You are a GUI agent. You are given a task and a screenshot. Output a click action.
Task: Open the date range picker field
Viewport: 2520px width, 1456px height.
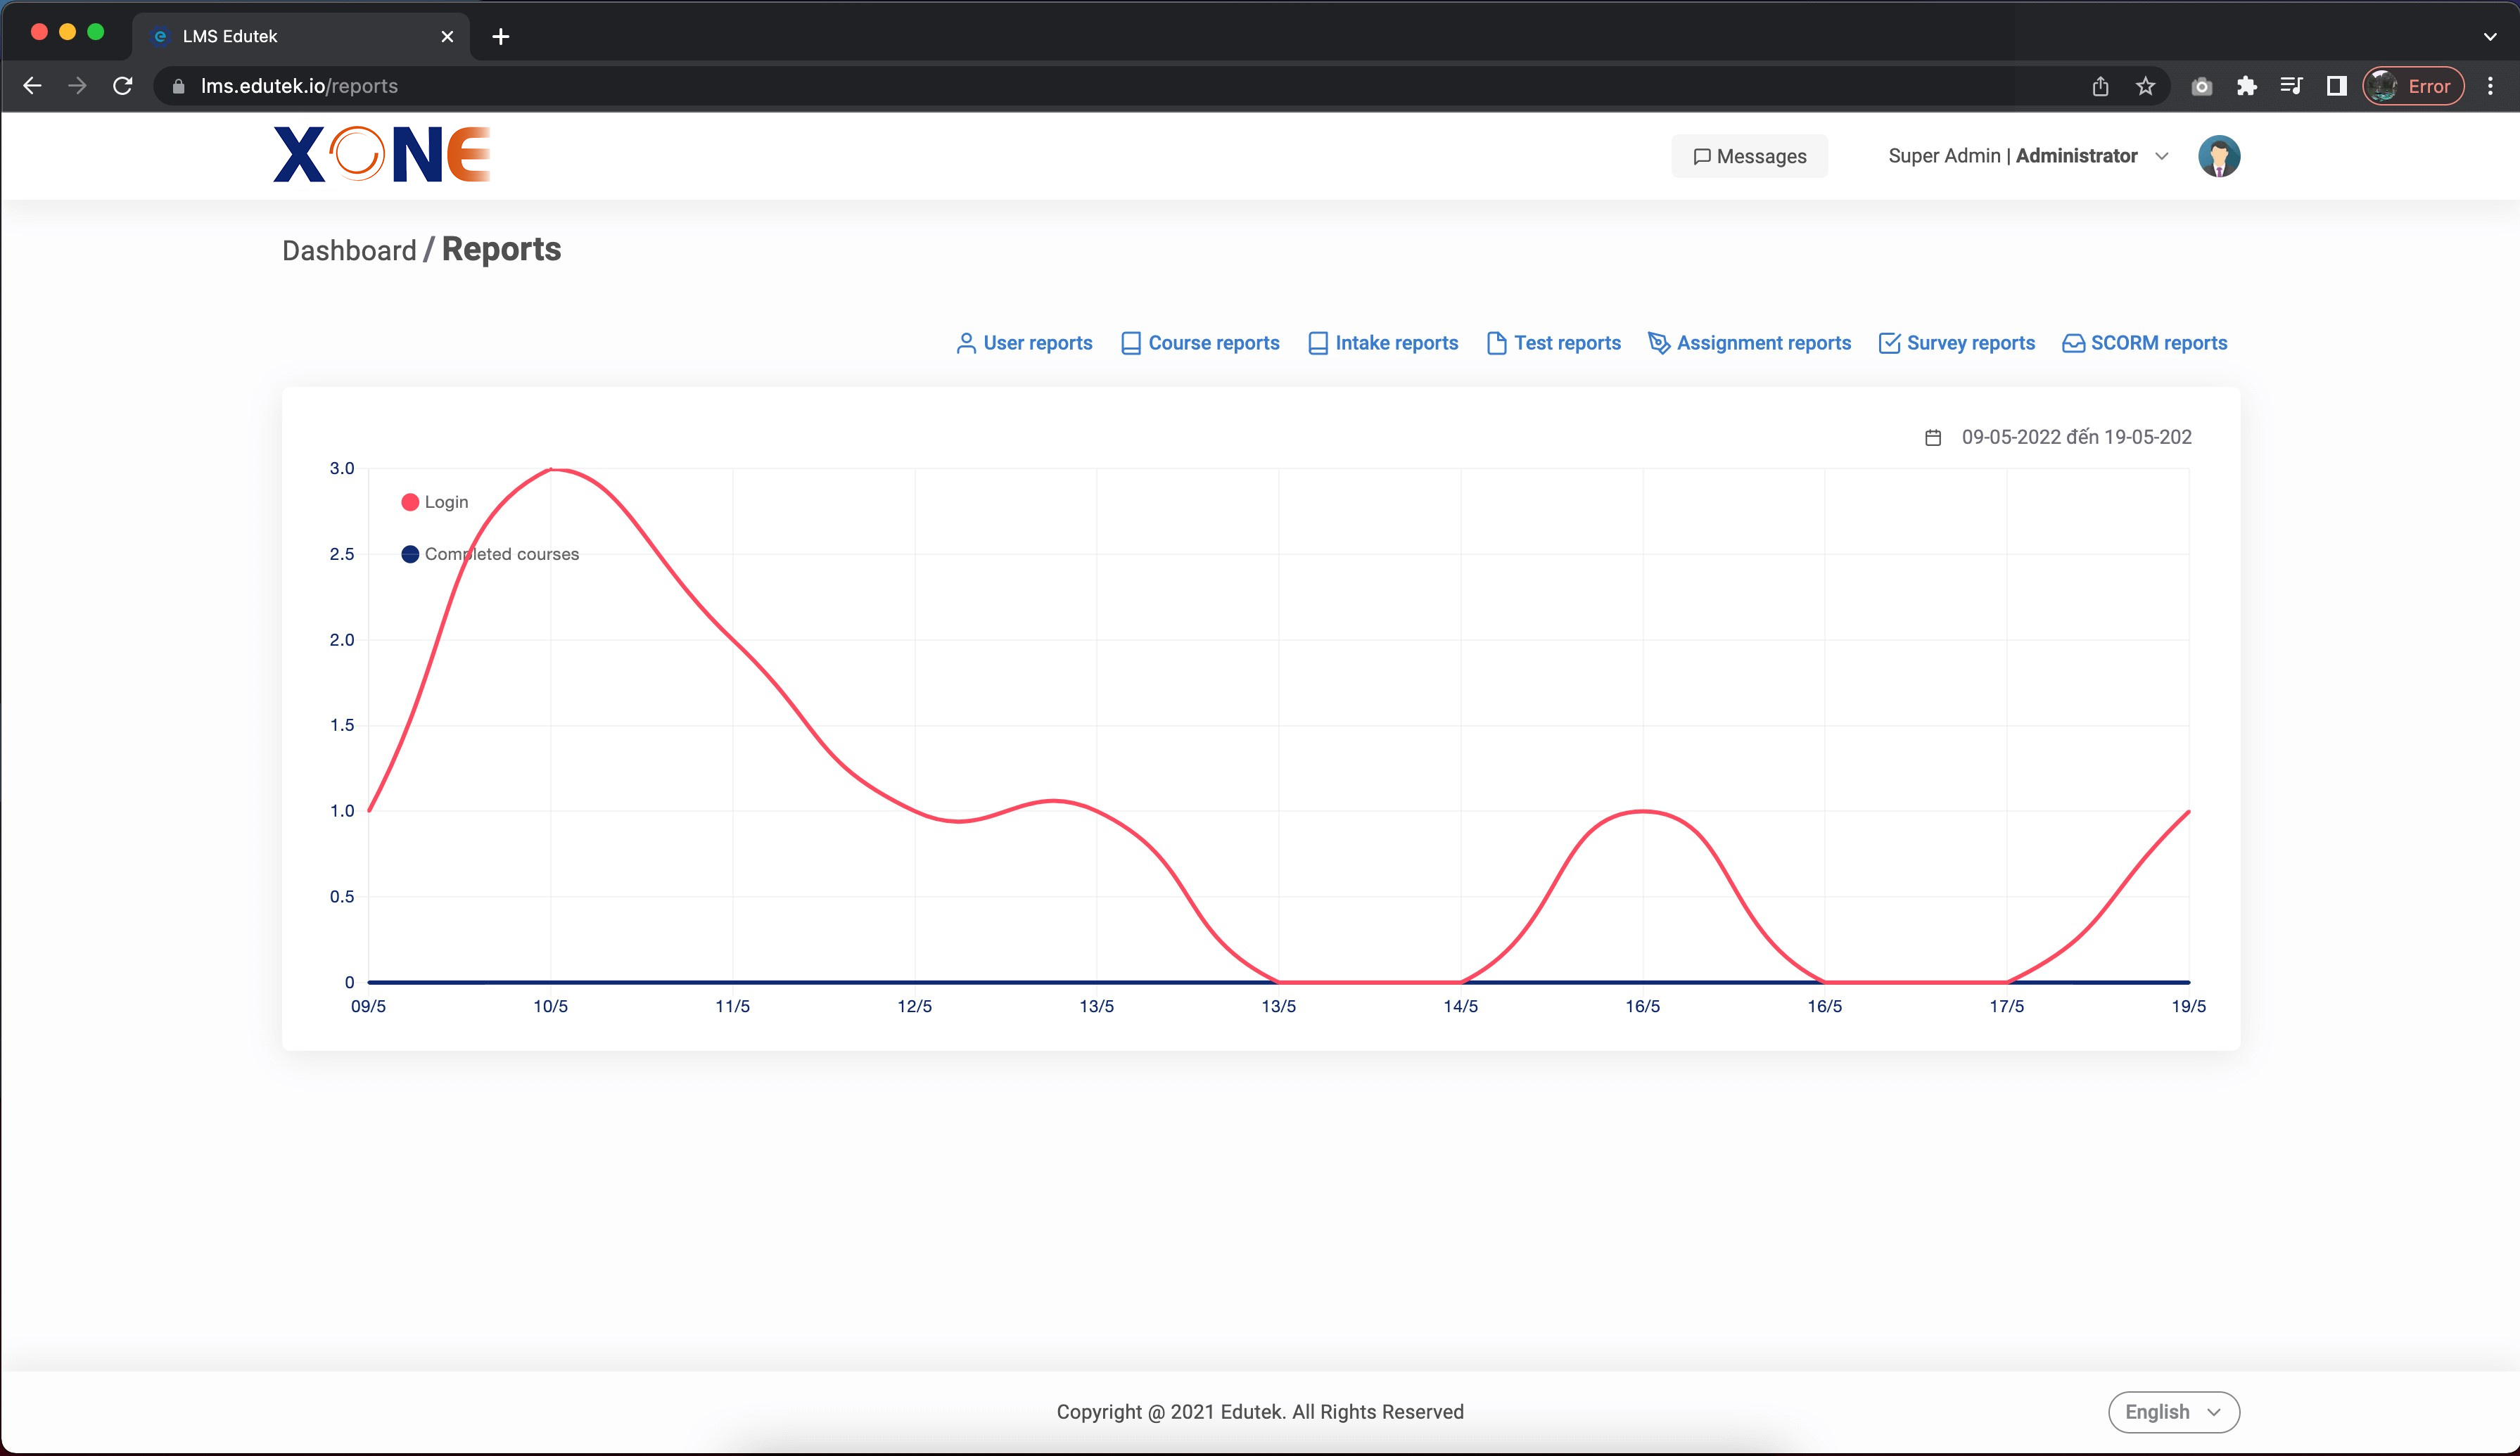(x=2076, y=437)
